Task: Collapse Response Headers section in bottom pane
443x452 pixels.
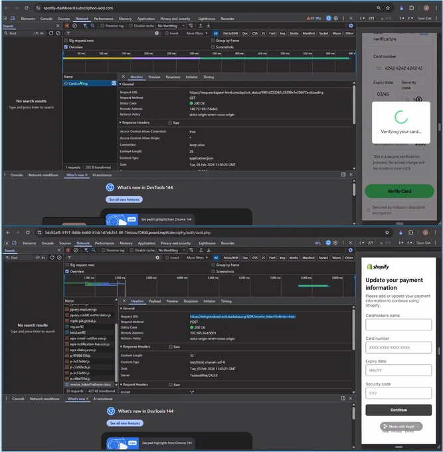Action: click(x=135, y=346)
